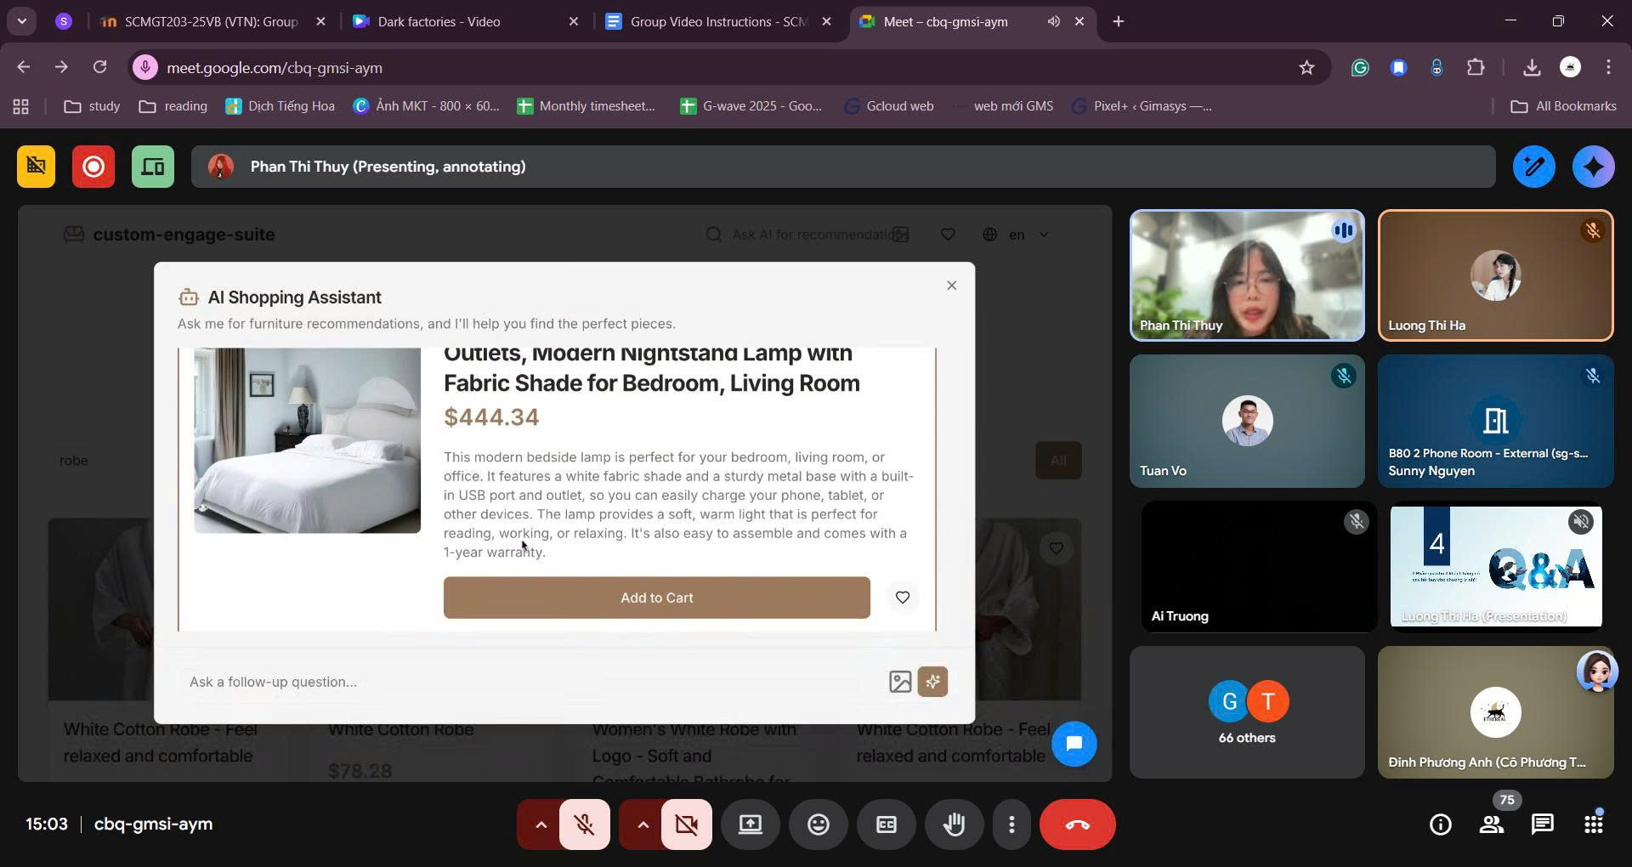Screen dimensions: 1632x867
Task: Open the emoji reactions panel
Action: pos(818,824)
